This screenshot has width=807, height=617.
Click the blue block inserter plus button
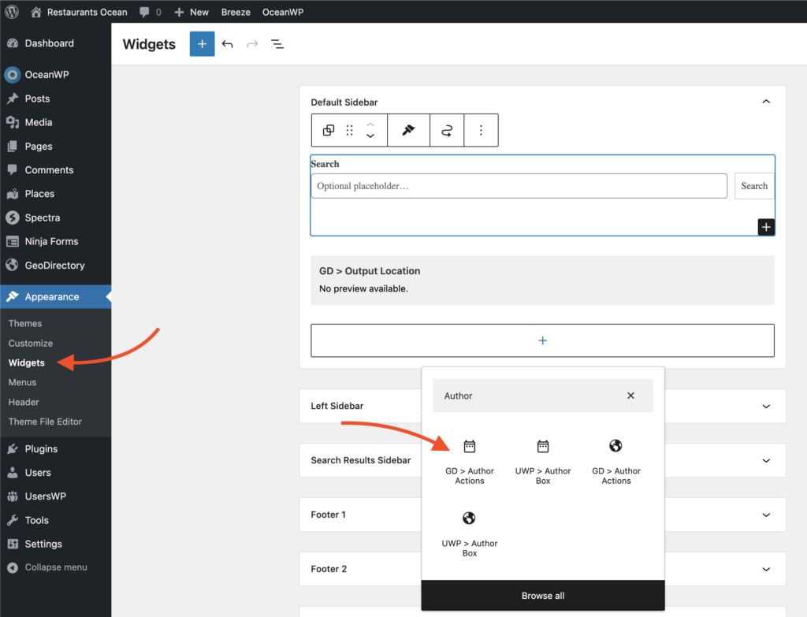pos(202,44)
